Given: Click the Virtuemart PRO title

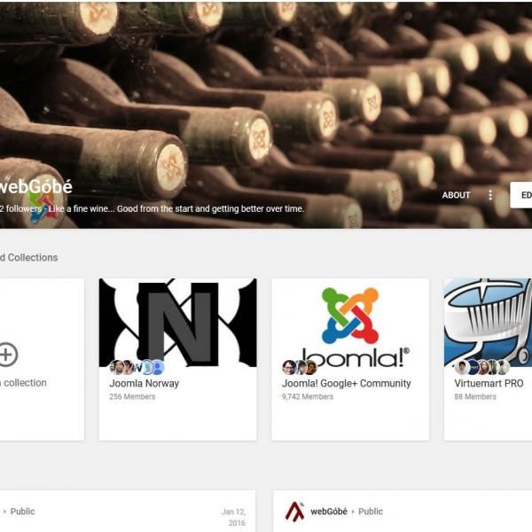Looking at the screenshot, I should coord(489,383).
